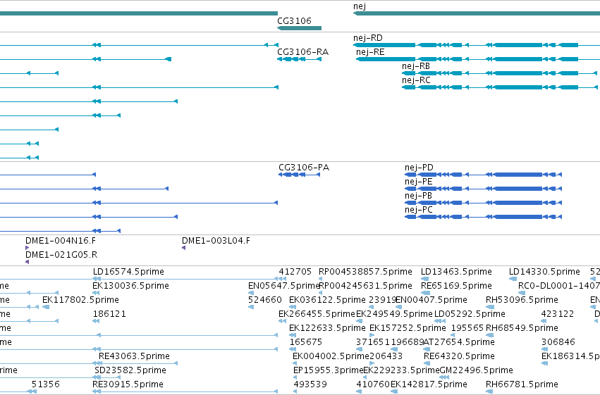The image size is (600, 395).
Task: Click the DME1-004N16.F label
Action: (x=61, y=241)
